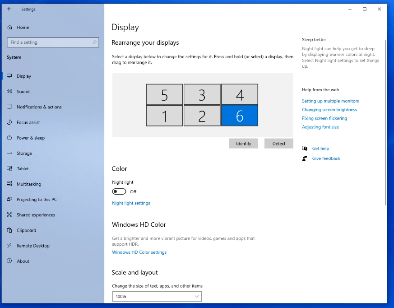The width and height of the screenshot is (394, 308).
Task: Click the Get help chat icon
Action: point(305,148)
